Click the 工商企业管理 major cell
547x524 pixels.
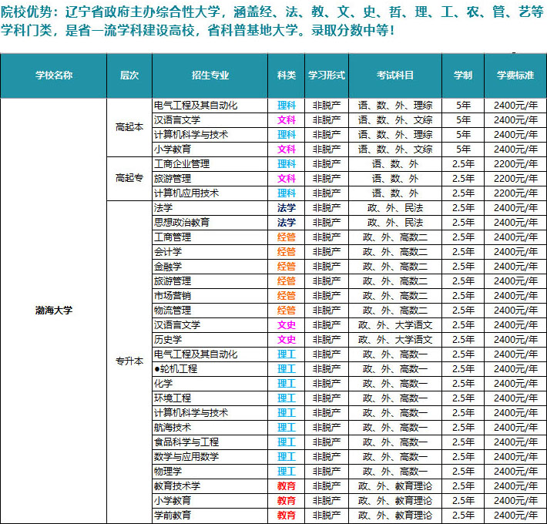pyautogui.click(x=210, y=164)
